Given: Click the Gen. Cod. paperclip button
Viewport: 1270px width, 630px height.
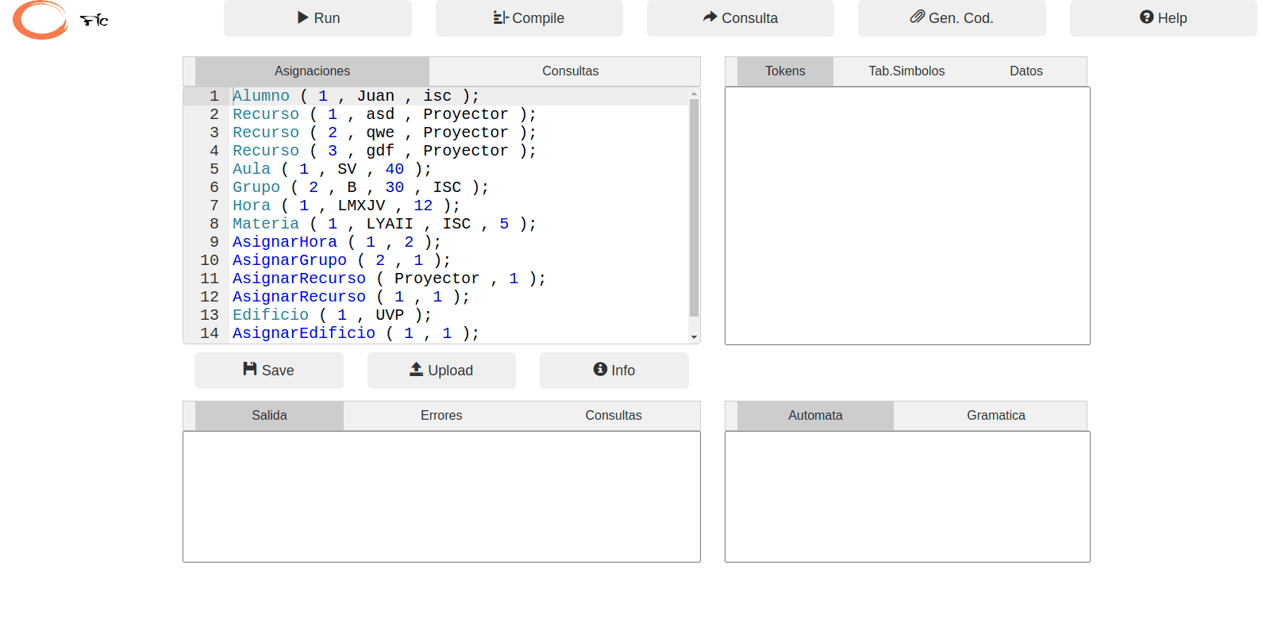Looking at the screenshot, I should (951, 18).
